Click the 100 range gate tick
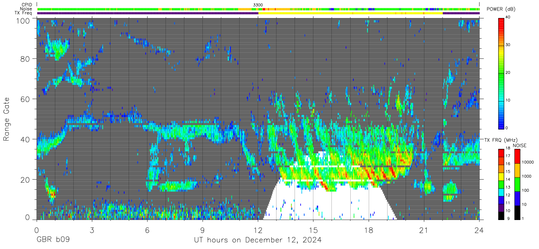539x249 pixels. (x=23, y=20)
